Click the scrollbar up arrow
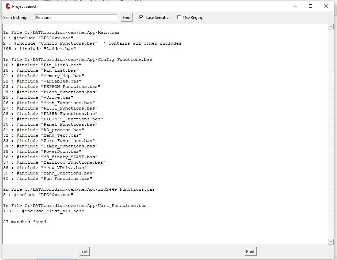The image size is (337, 260). pyautogui.click(x=331, y=27)
